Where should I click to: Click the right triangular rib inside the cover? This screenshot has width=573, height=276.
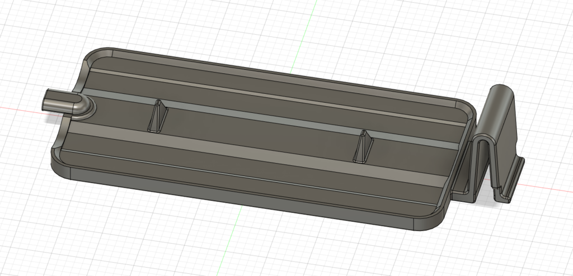point(364,147)
